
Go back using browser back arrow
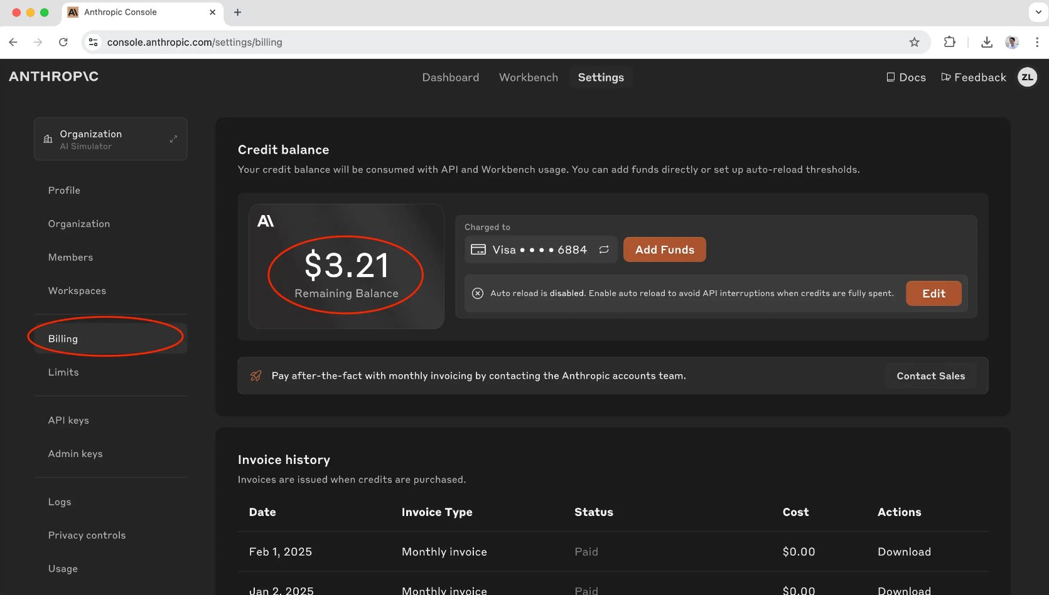13,42
